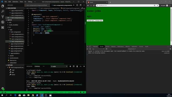
Task: Open the client source link in console
Action: coord(167,53)
